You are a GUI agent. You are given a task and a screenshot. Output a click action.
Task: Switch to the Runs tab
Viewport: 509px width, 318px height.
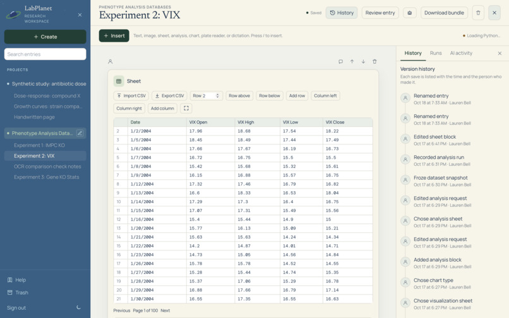[x=436, y=53]
